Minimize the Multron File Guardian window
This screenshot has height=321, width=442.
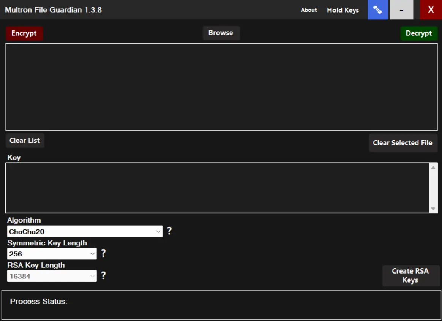tap(401, 10)
